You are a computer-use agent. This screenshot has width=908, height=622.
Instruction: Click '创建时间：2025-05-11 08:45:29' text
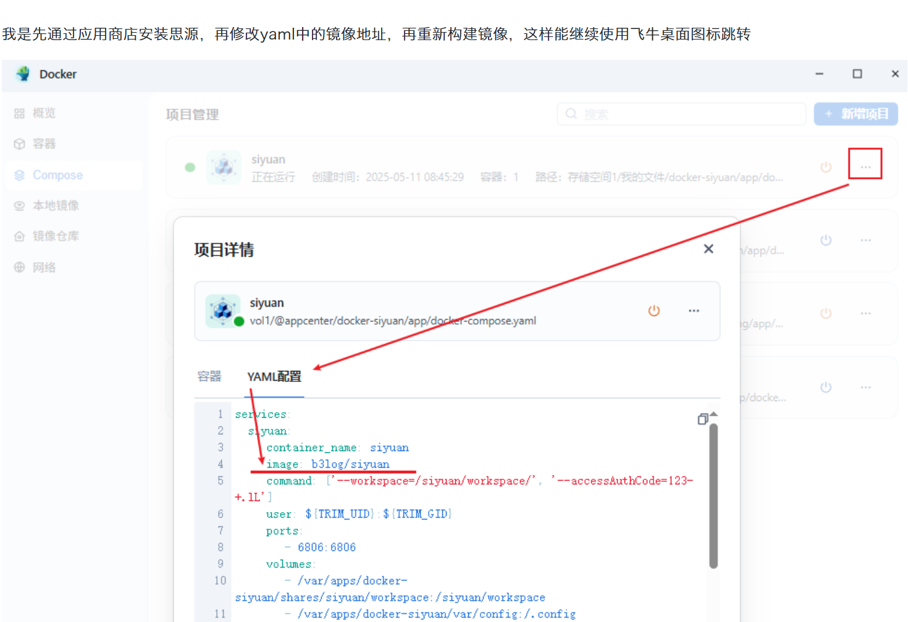[388, 178]
